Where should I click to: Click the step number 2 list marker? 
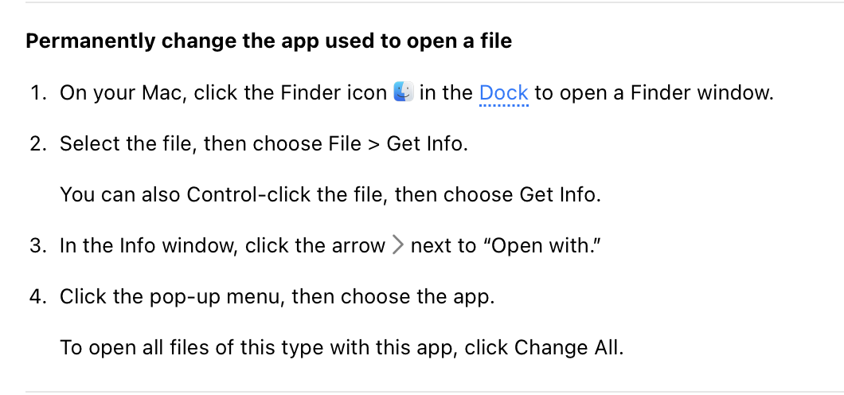(38, 144)
